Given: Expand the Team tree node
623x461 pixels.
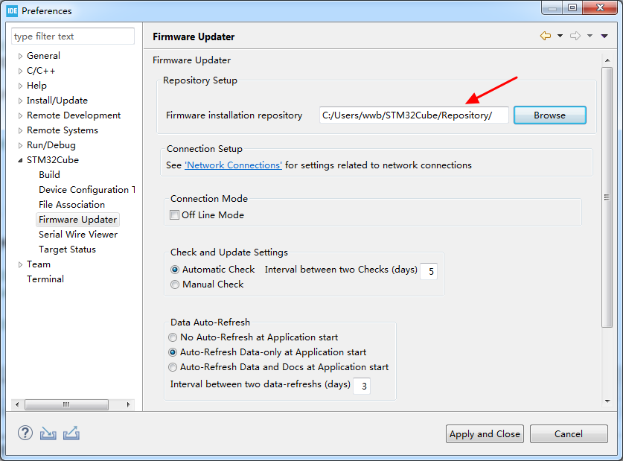Looking at the screenshot, I should [x=20, y=264].
